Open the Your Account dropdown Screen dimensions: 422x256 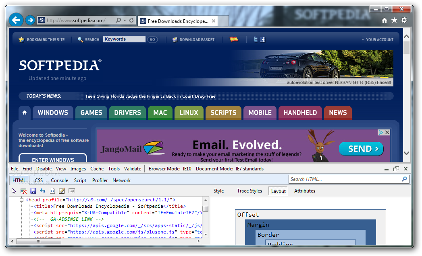coord(377,39)
